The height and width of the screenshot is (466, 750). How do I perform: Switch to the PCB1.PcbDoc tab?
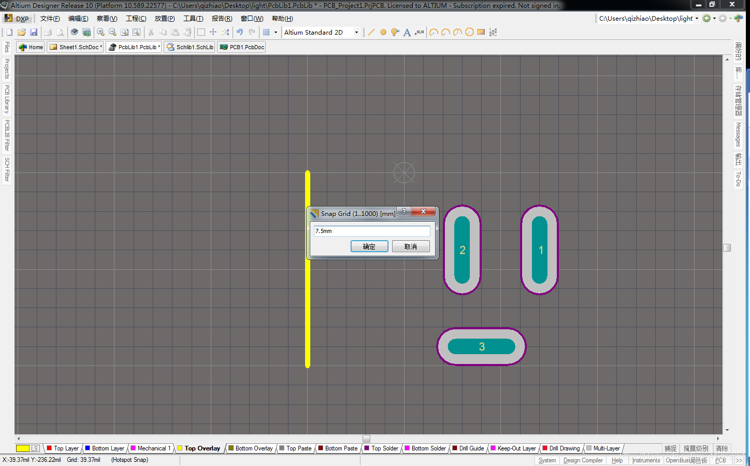pyautogui.click(x=242, y=47)
